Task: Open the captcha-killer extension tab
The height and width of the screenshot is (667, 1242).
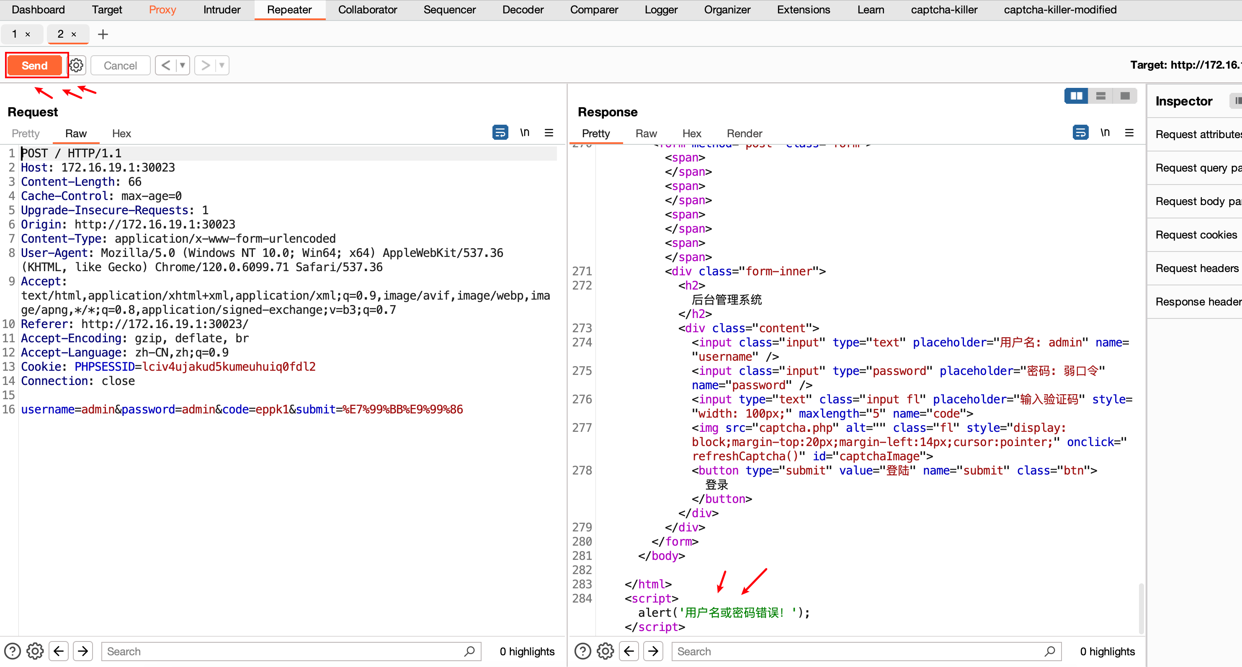Action: [944, 10]
